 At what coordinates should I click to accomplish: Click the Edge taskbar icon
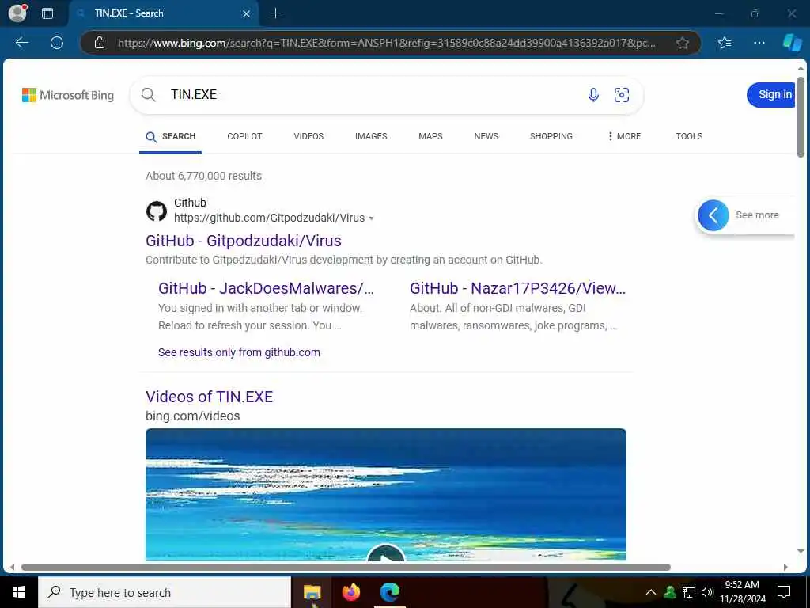click(390, 592)
